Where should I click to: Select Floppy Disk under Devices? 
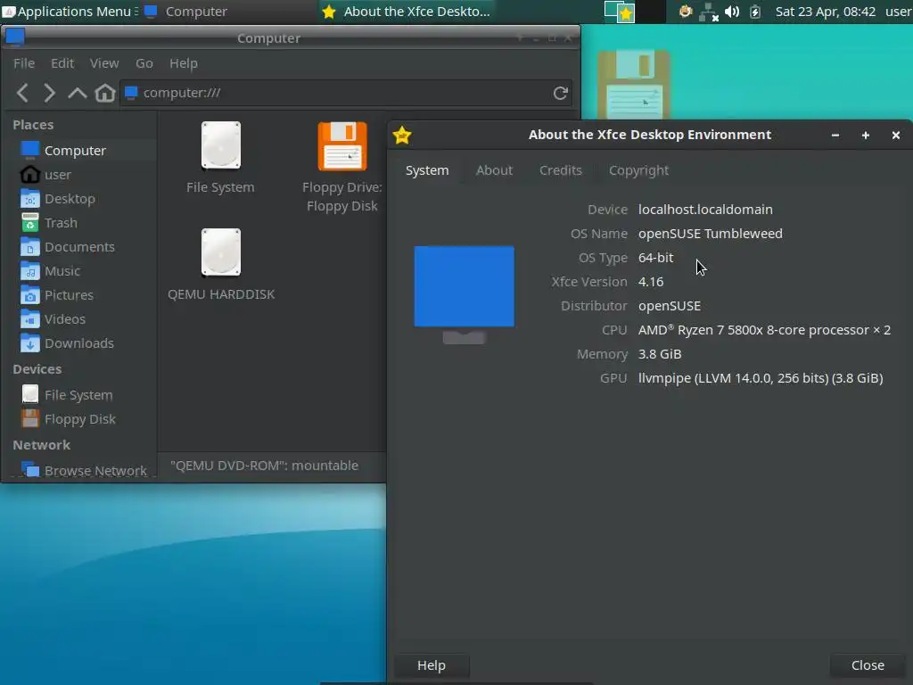point(79,419)
